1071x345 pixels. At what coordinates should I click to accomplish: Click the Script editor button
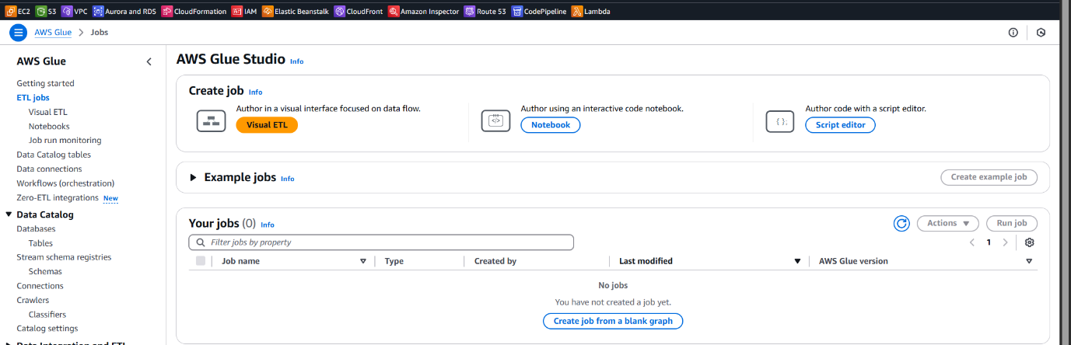[x=840, y=125]
